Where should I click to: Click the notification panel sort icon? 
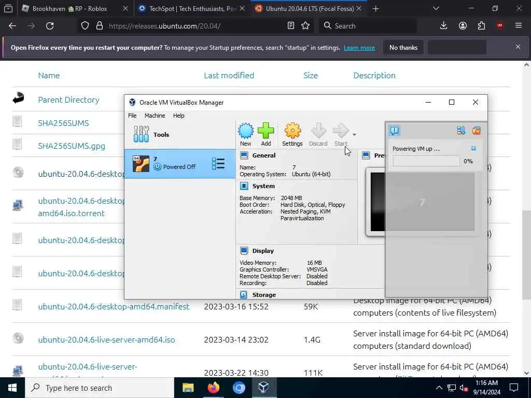461,131
